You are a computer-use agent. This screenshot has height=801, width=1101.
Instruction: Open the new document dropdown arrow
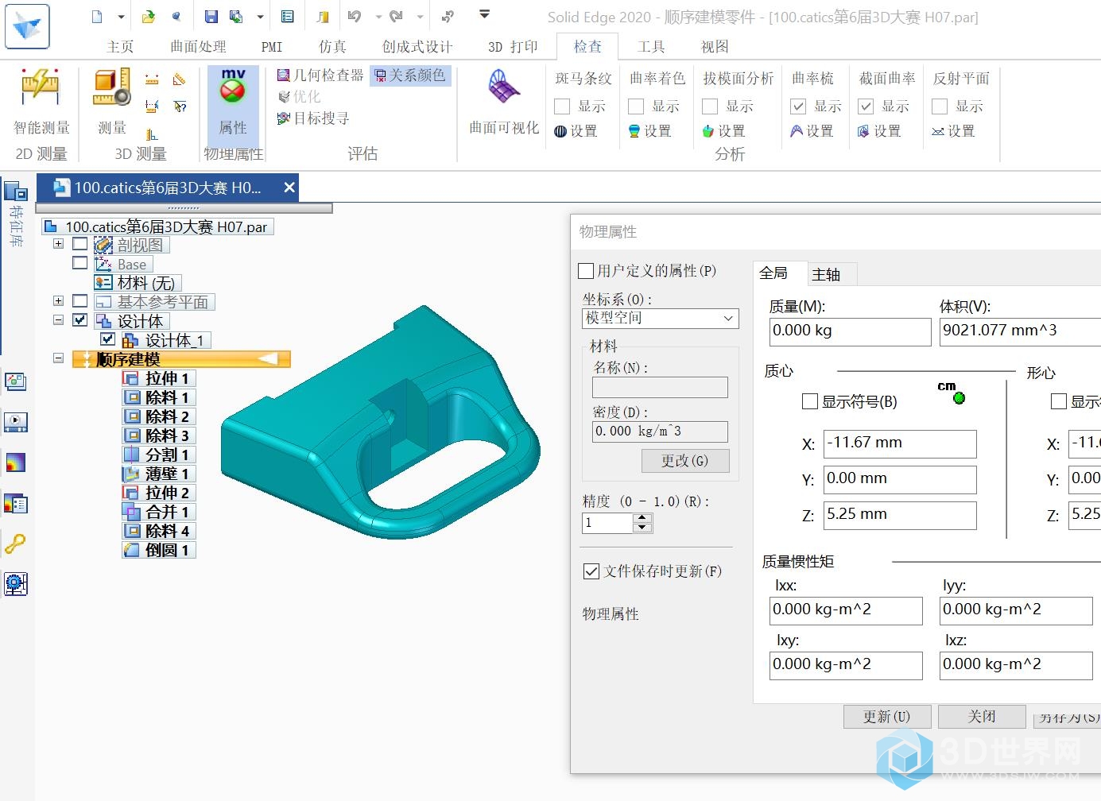click(x=121, y=16)
